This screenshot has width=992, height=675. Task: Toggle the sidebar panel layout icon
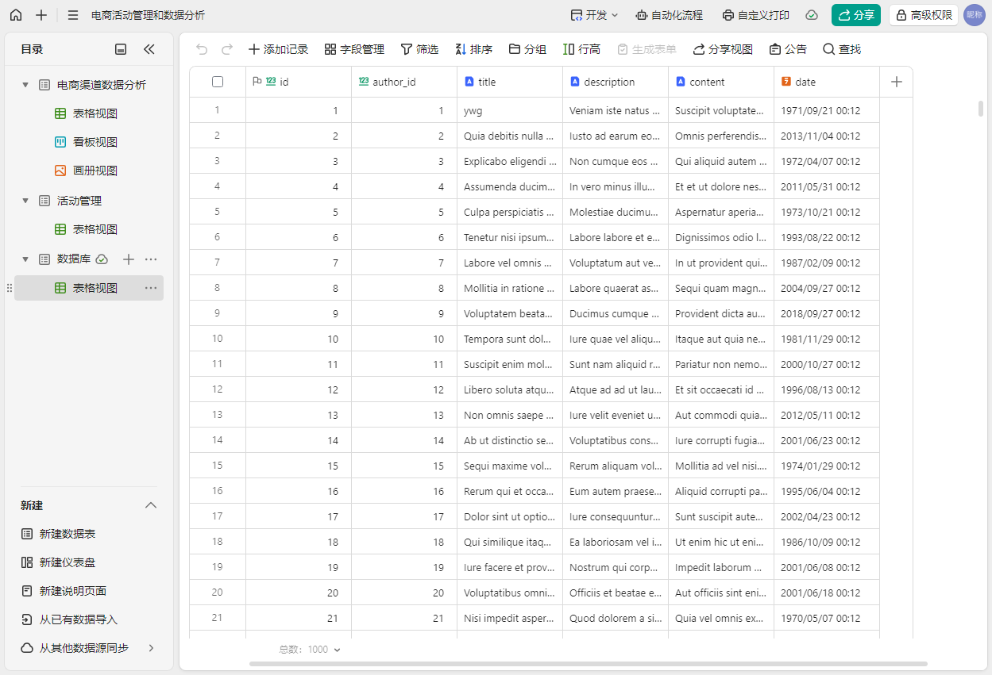coord(121,49)
